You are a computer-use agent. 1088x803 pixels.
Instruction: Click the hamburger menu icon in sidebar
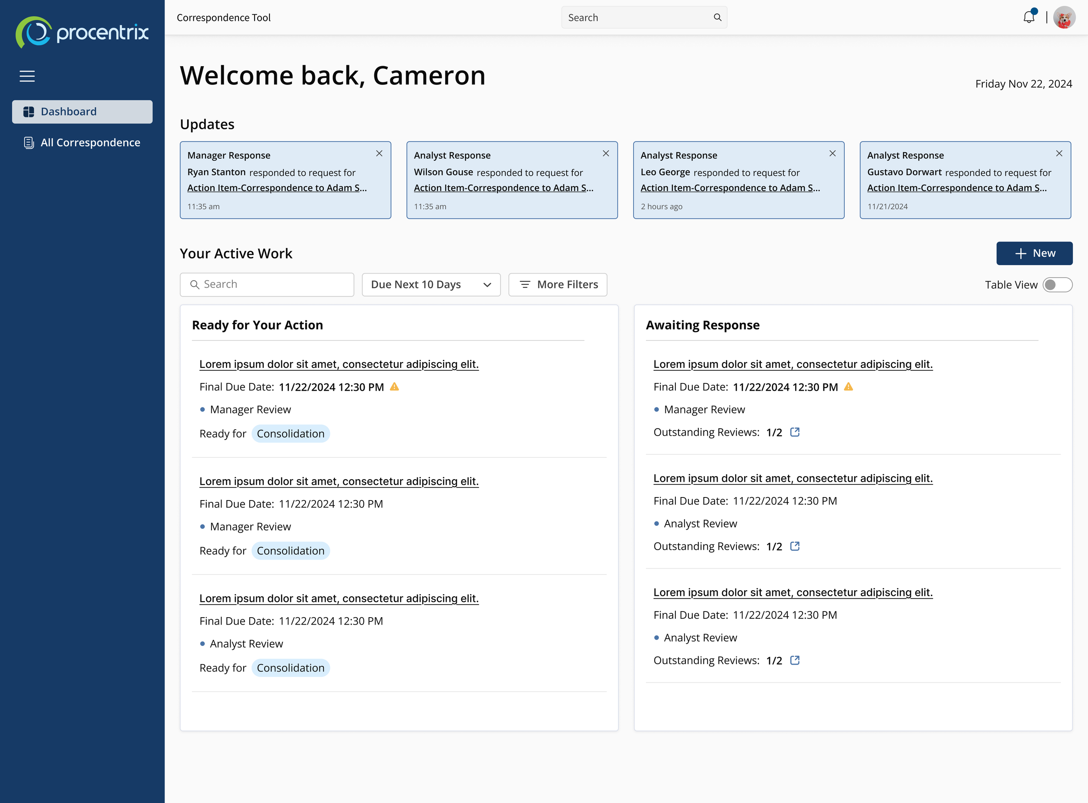tap(27, 76)
